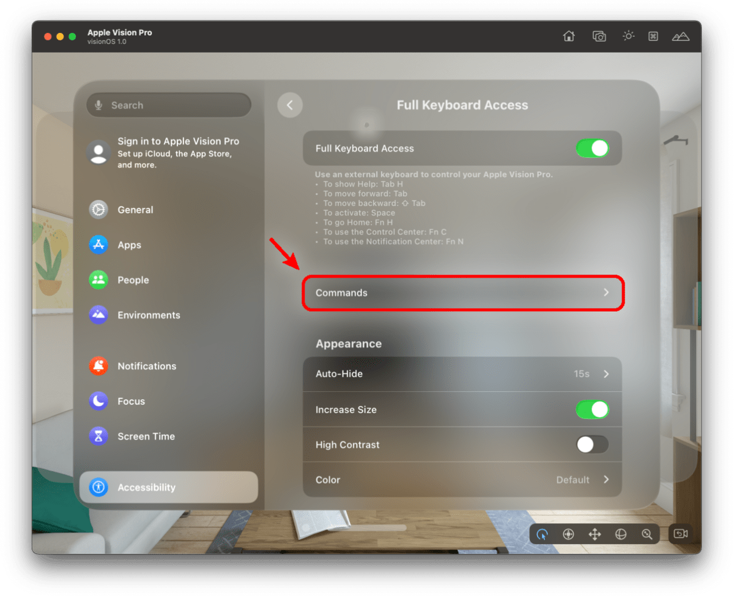Select the four-arrow move camera tool
This screenshot has height=596, width=734.
coord(595,534)
